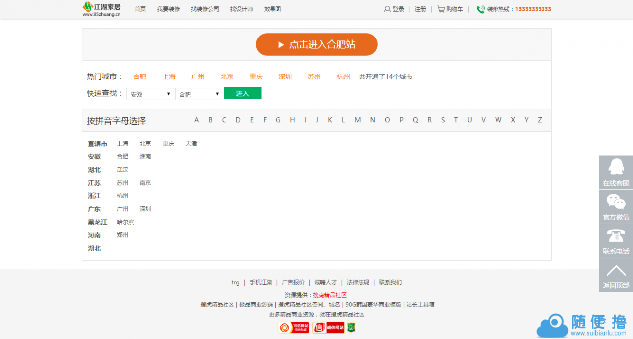Click the shopping cart icon
This screenshot has width=633, height=339.
tap(441, 9)
